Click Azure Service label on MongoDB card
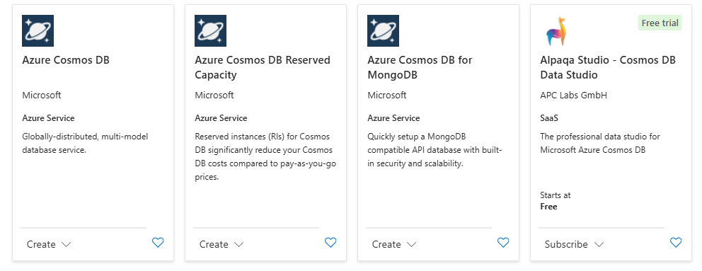This screenshot has height=271, width=702. point(393,118)
